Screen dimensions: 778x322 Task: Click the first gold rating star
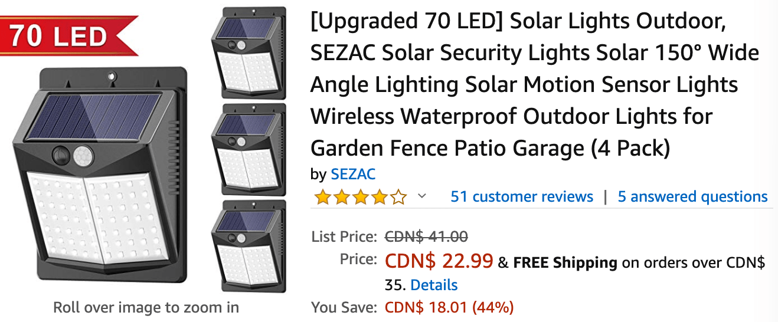click(x=322, y=197)
